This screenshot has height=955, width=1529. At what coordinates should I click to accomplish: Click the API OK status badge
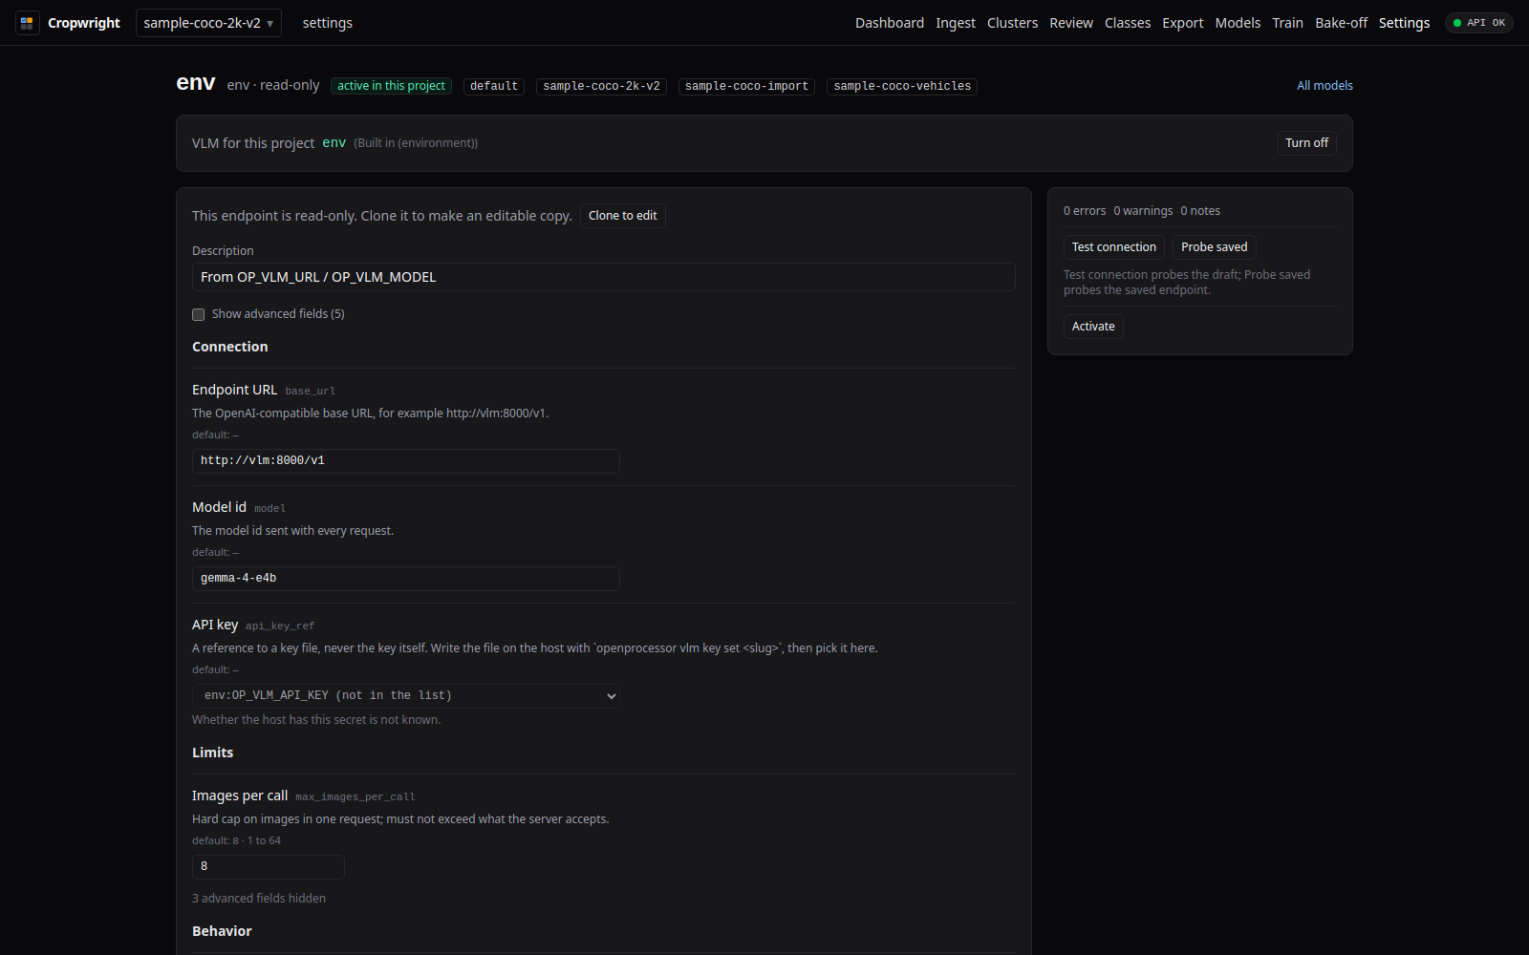pyautogui.click(x=1478, y=23)
